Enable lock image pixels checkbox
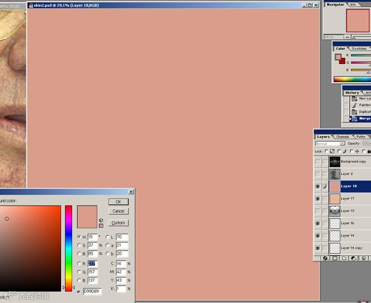This screenshot has width=371, height=303. point(339,151)
